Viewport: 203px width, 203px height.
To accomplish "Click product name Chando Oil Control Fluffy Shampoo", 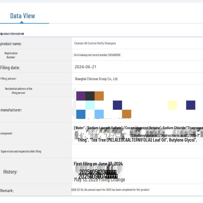I will [95, 43].
